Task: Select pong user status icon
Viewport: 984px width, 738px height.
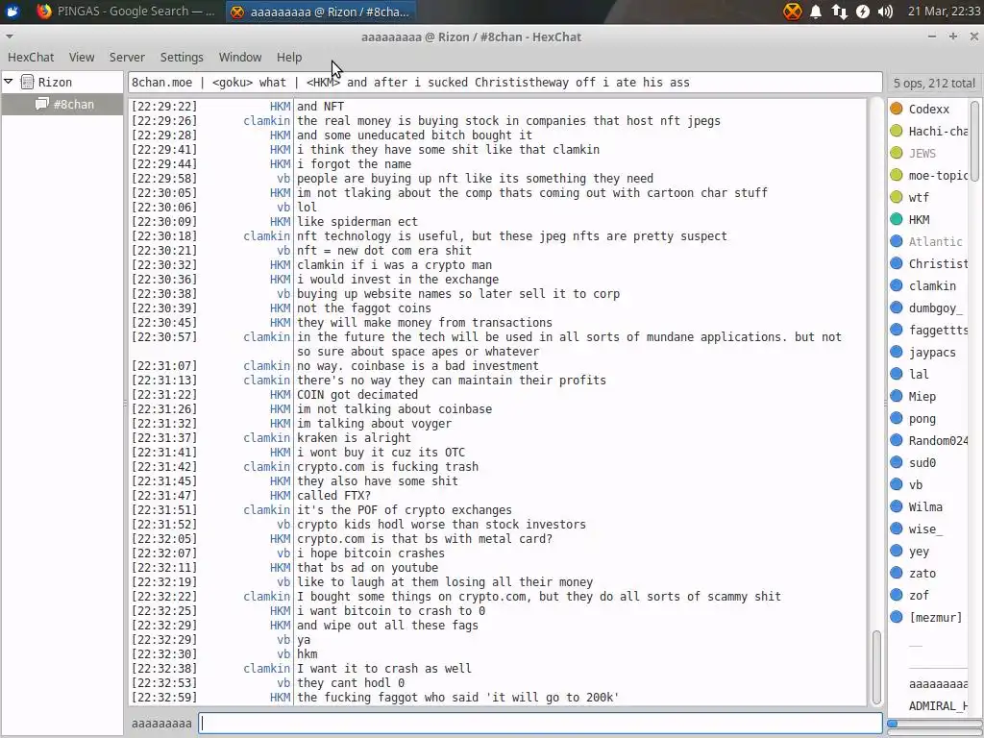Action: point(897,418)
